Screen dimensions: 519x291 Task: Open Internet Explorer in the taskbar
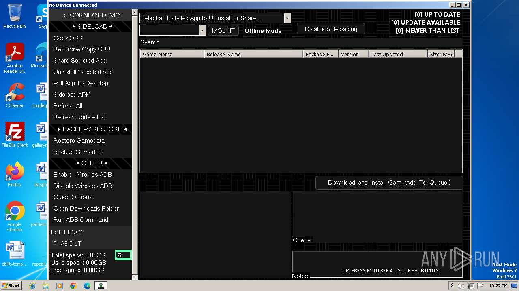(32, 286)
